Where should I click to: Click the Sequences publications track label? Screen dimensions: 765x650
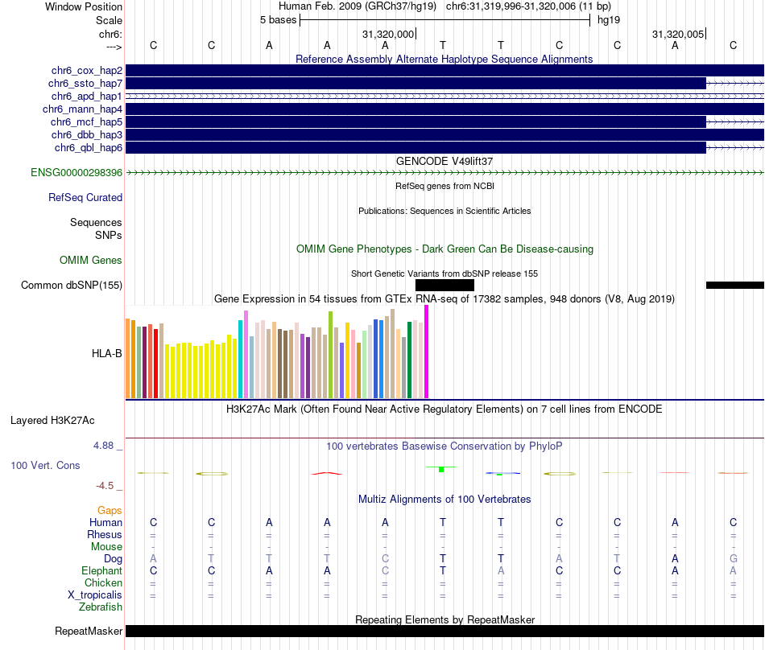pyautogui.click(x=96, y=222)
